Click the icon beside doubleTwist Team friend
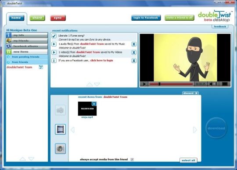 41,67
